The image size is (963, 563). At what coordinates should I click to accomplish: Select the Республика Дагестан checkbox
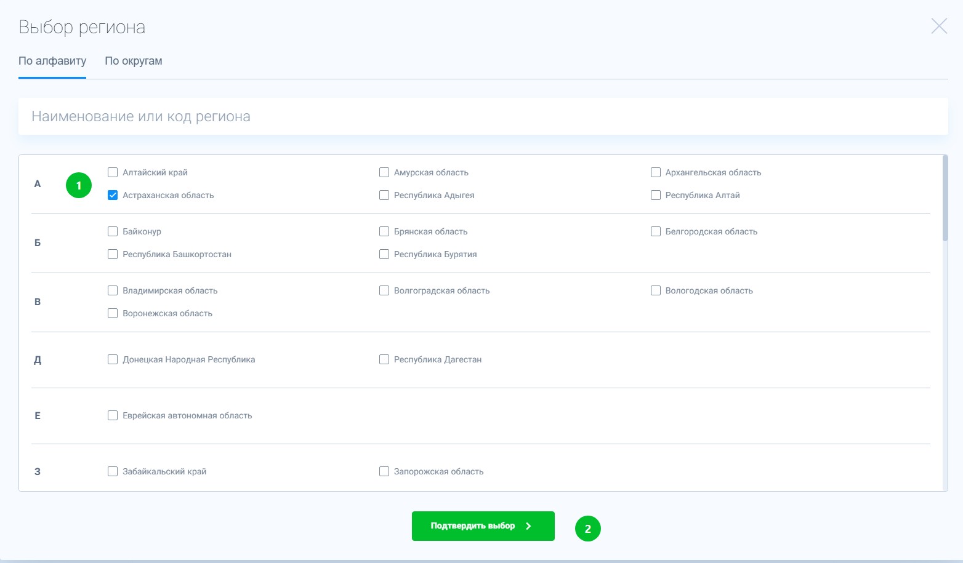pos(384,359)
